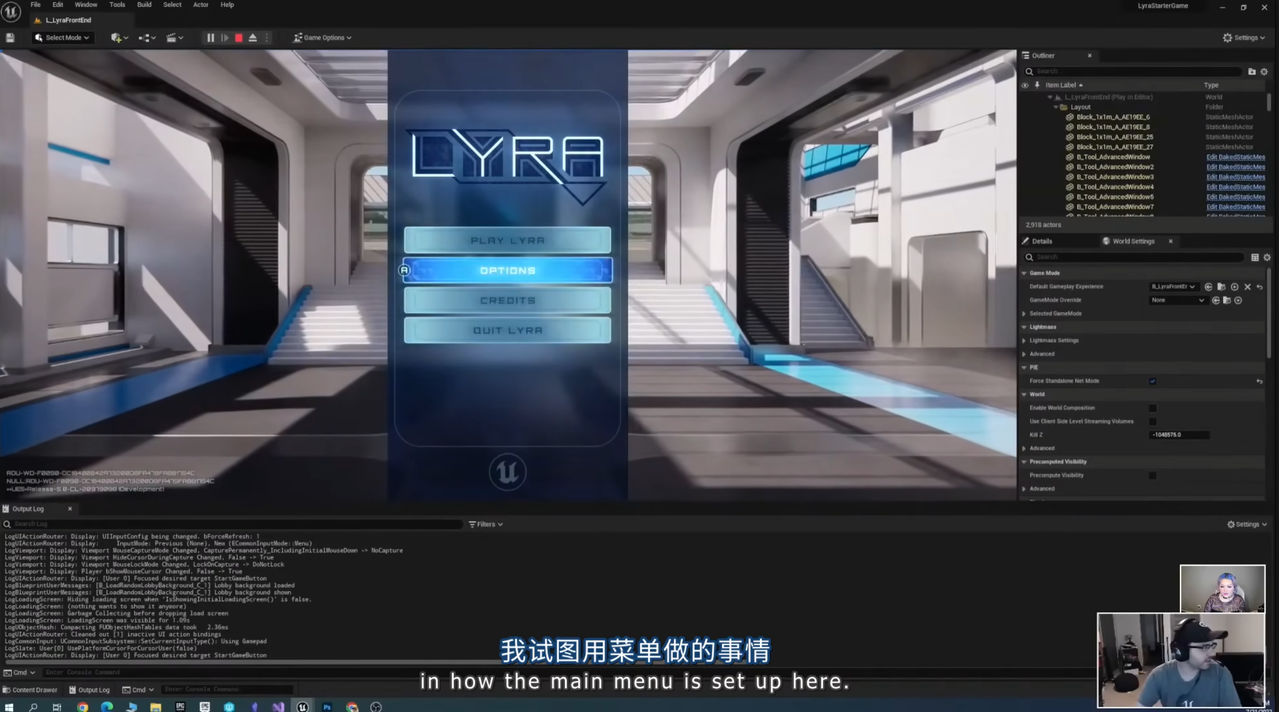
Task: Switch to the World Settings tab
Action: (x=1133, y=241)
